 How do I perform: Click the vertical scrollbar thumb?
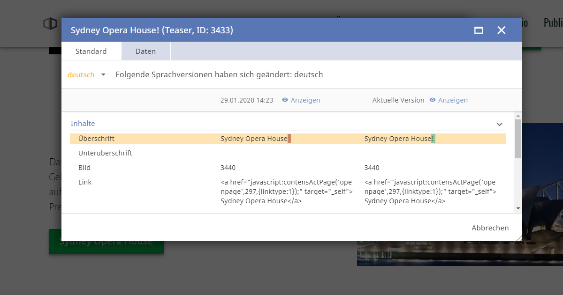[518, 138]
